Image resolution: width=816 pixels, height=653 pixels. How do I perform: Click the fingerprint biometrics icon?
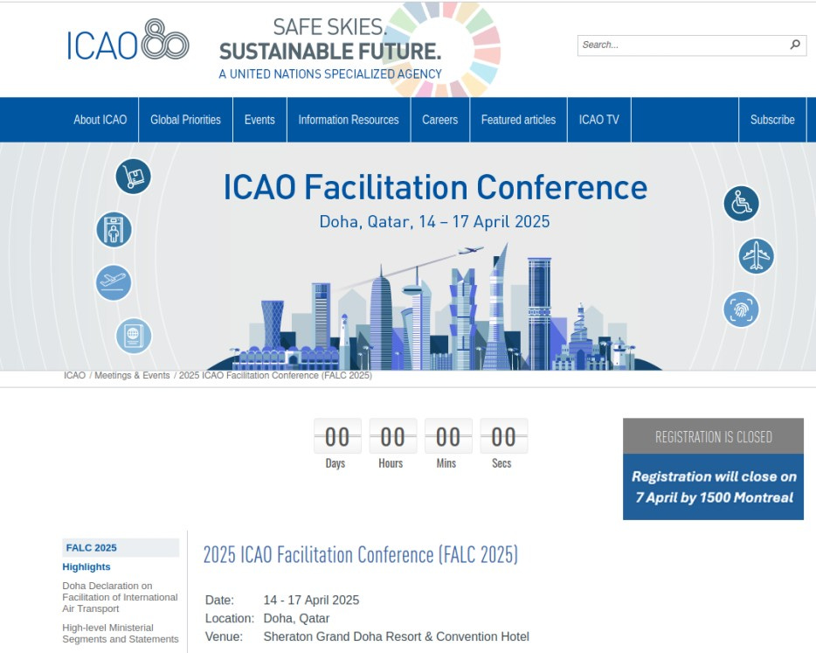tap(741, 309)
